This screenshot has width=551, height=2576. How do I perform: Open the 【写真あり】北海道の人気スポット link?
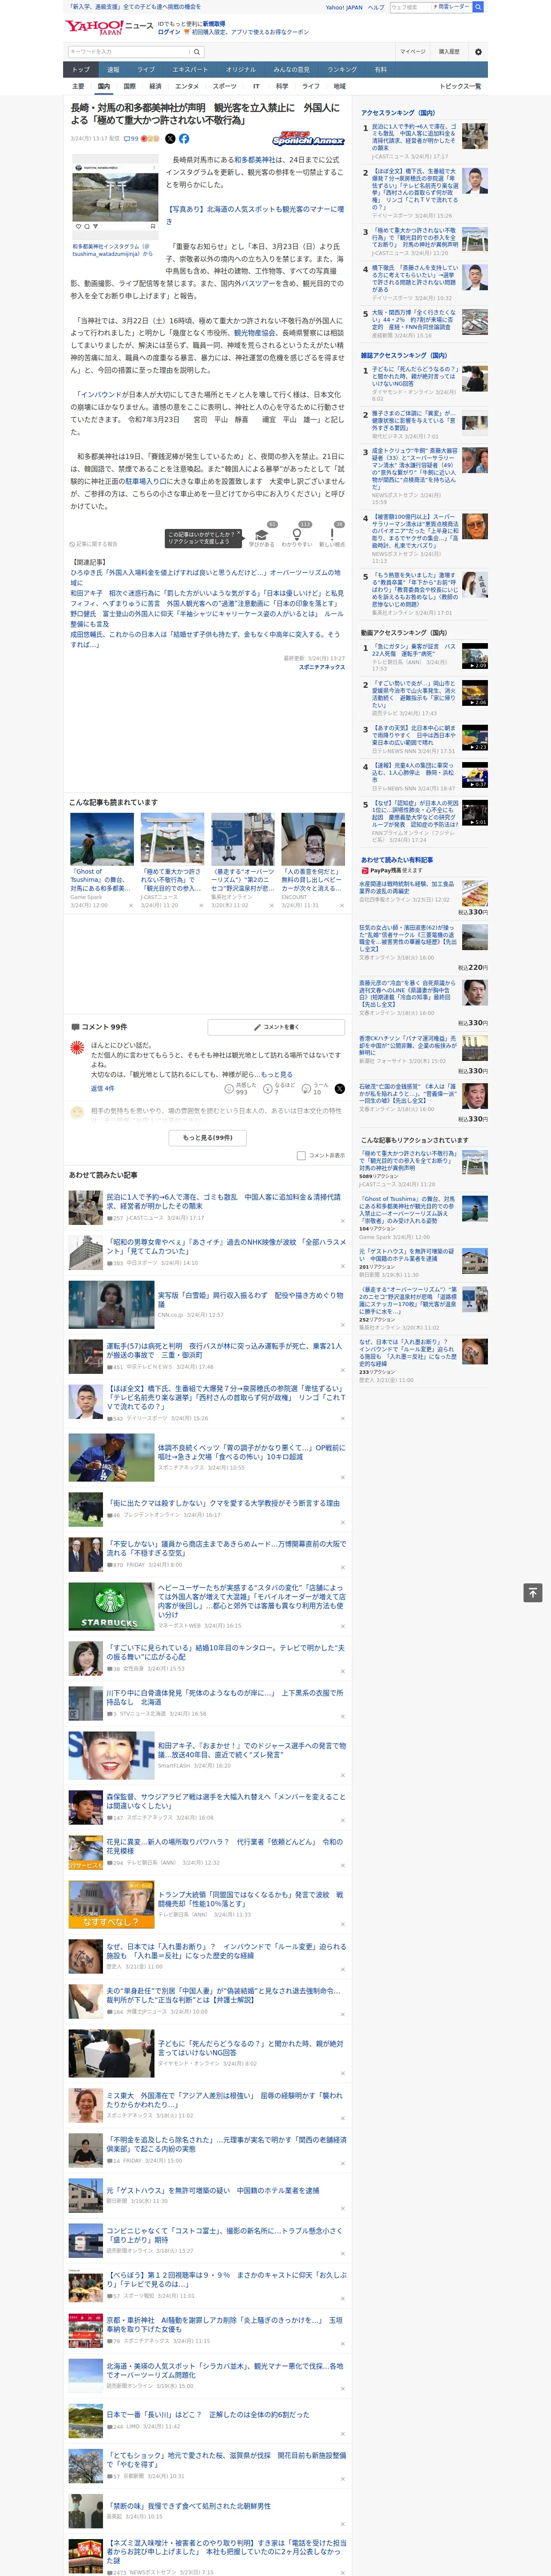254,215
